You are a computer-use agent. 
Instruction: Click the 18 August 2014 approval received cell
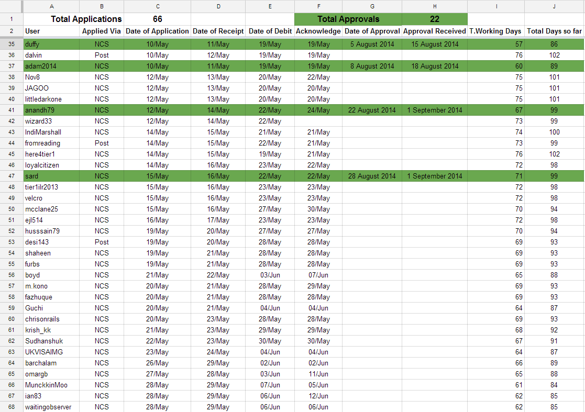click(435, 66)
